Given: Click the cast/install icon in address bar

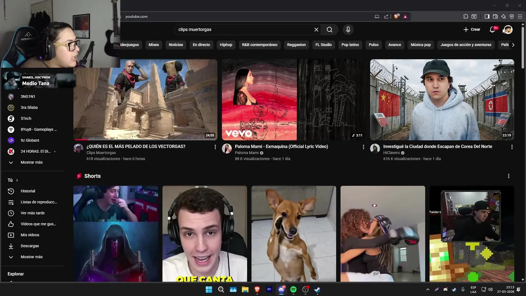Looking at the screenshot, I should point(377,16).
